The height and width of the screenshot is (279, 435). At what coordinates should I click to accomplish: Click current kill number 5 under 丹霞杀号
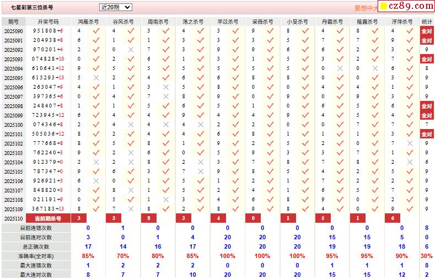point(323,218)
